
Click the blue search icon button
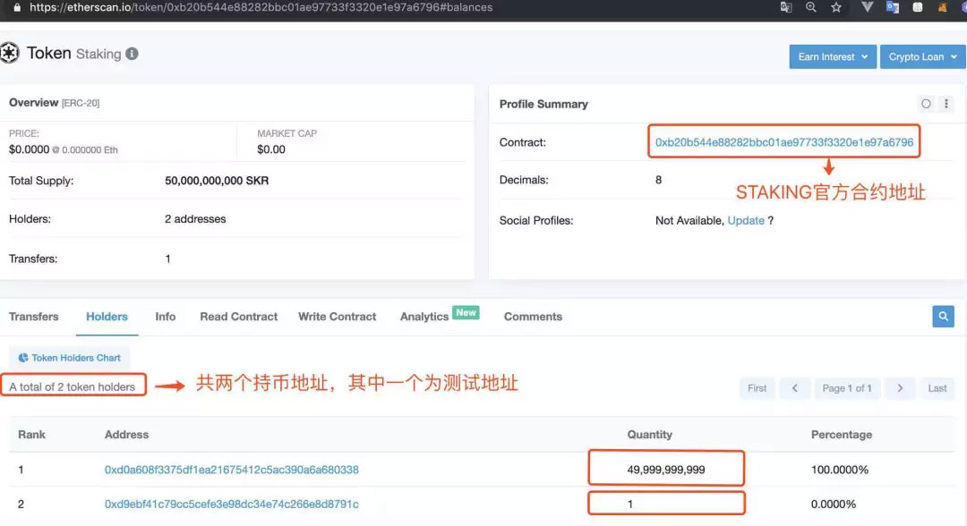(x=943, y=316)
